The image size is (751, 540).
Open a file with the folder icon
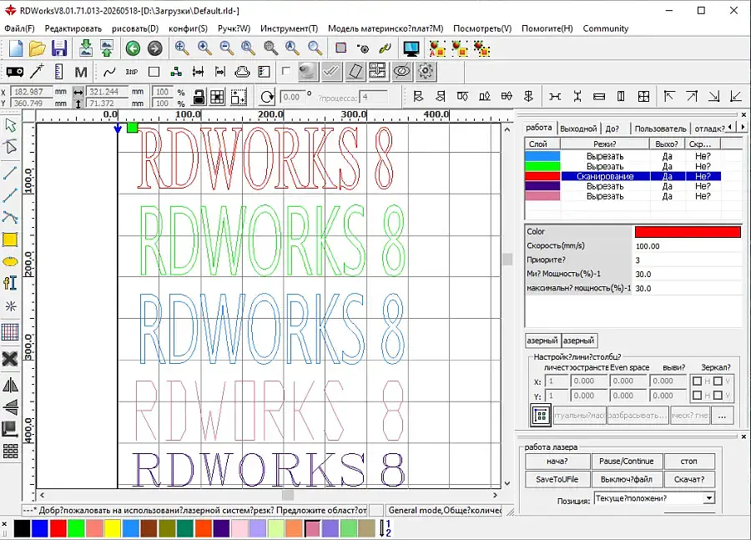[37, 48]
